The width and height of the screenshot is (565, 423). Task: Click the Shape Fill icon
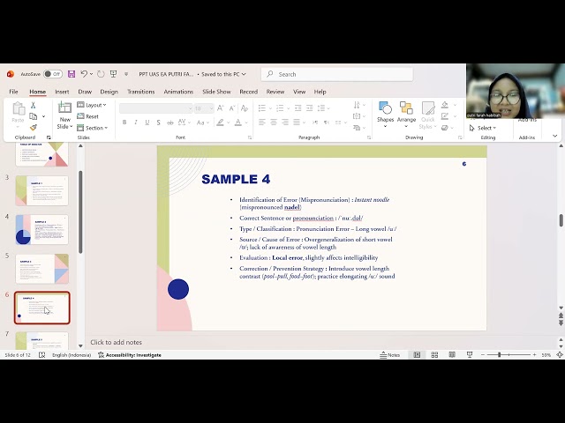click(x=445, y=105)
